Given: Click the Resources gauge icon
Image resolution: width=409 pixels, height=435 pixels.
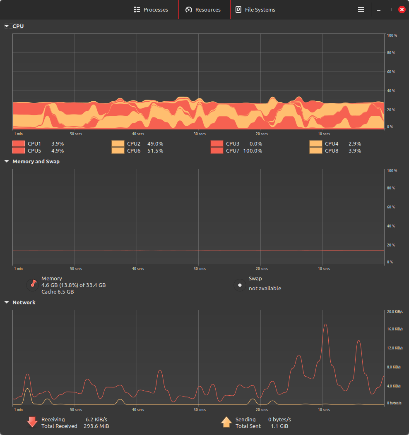Looking at the screenshot, I should pyautogui.click(x=189, y=10).
